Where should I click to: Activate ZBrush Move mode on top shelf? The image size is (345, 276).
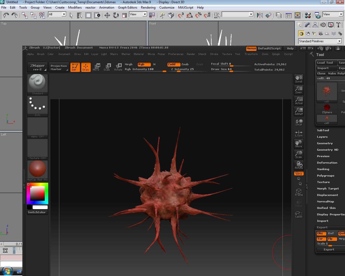coord(96,67)
